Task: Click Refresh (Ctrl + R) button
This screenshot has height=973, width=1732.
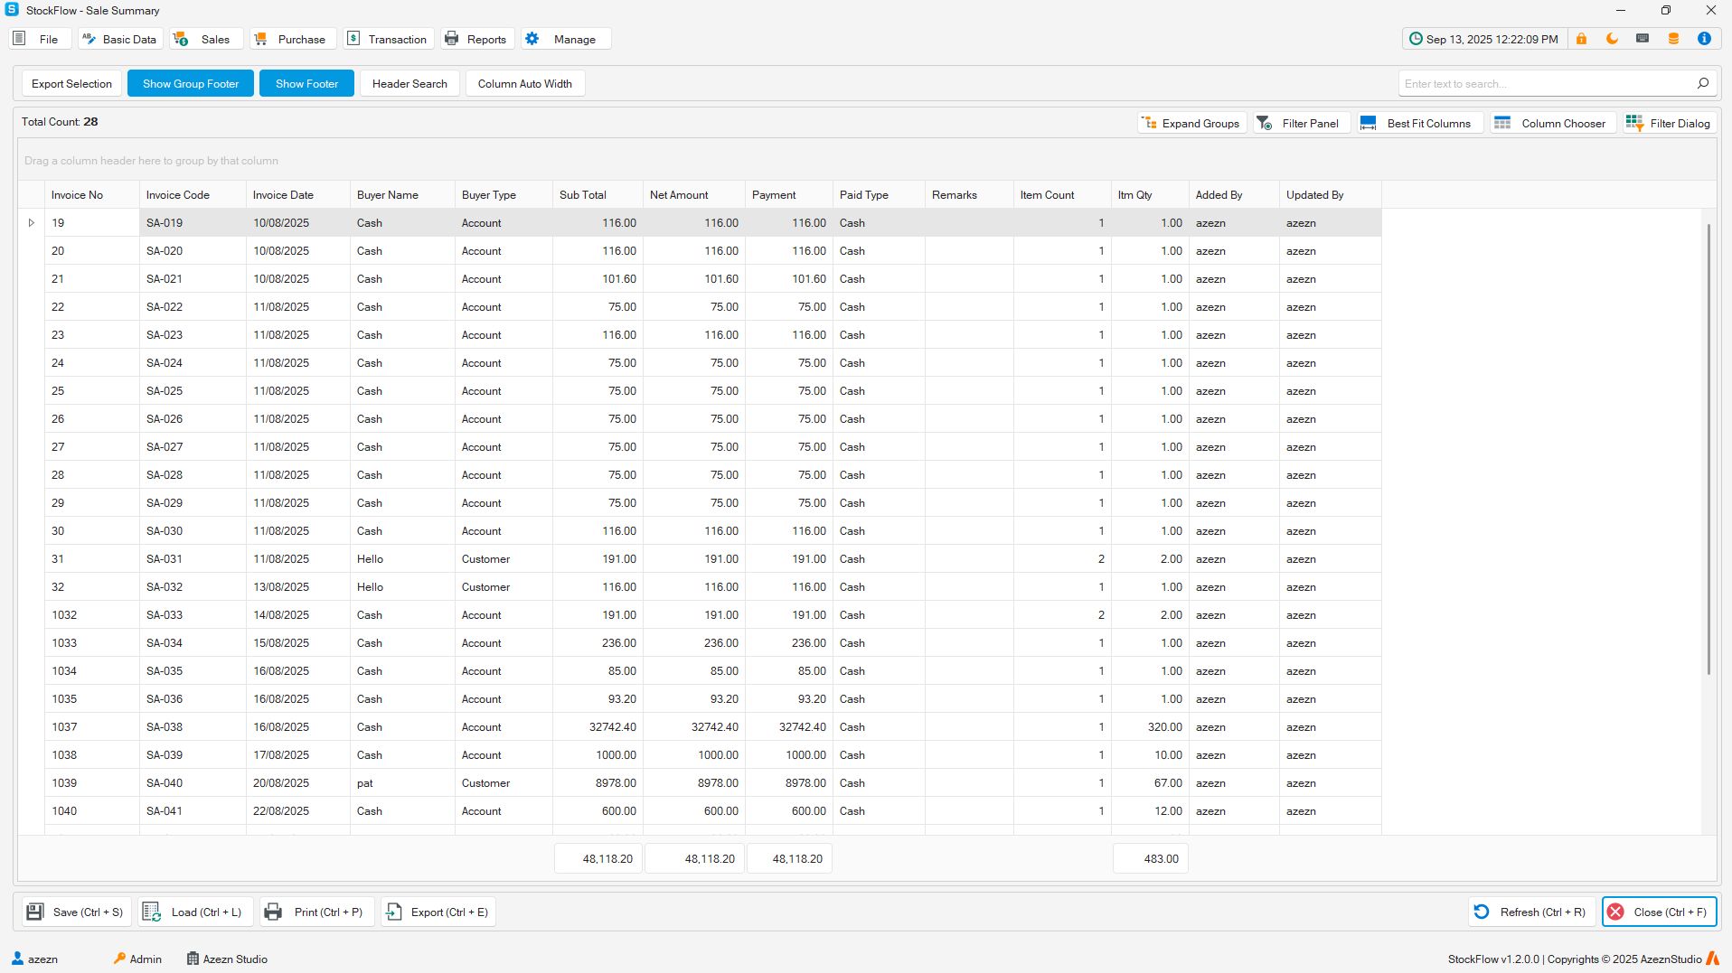Action: pos(1530,912)
